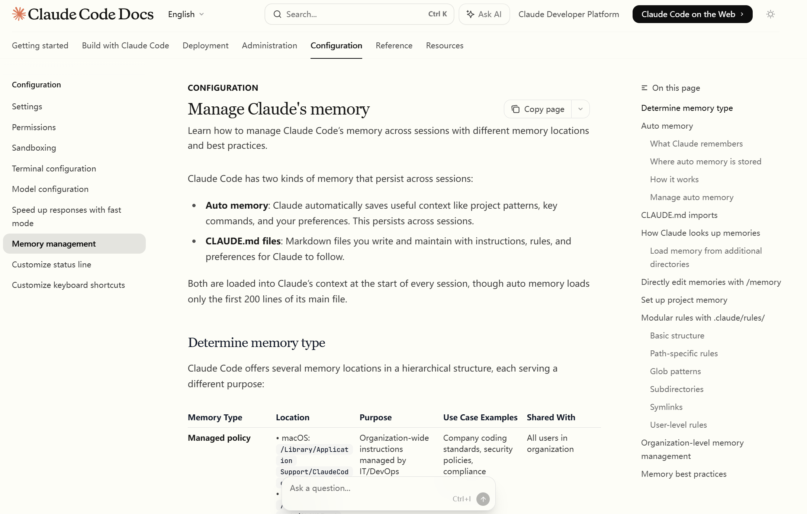Jump to the CLAUDE.md imports section
This screenshot has height=514, width=807.
[679, 215]
